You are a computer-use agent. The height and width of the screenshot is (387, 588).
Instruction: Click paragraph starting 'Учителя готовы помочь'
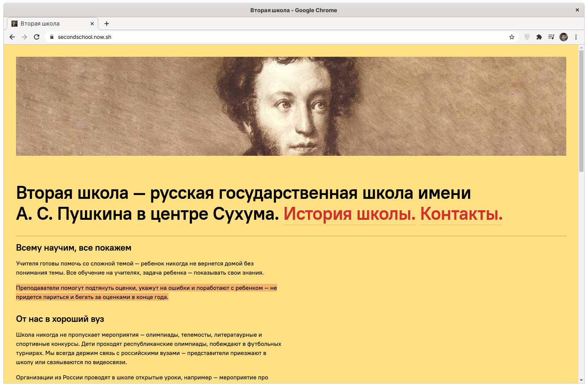(x=140, y=268)
